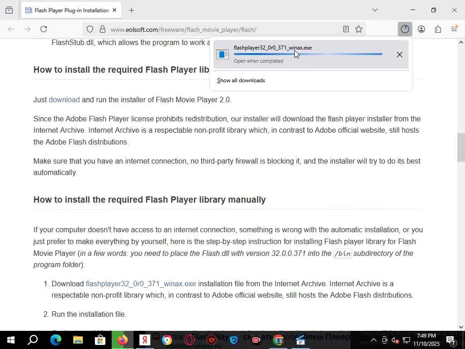Toggle the downloads panel toolbar button
This screenshot has width=465, height=349.
click(x=405, y=29)
